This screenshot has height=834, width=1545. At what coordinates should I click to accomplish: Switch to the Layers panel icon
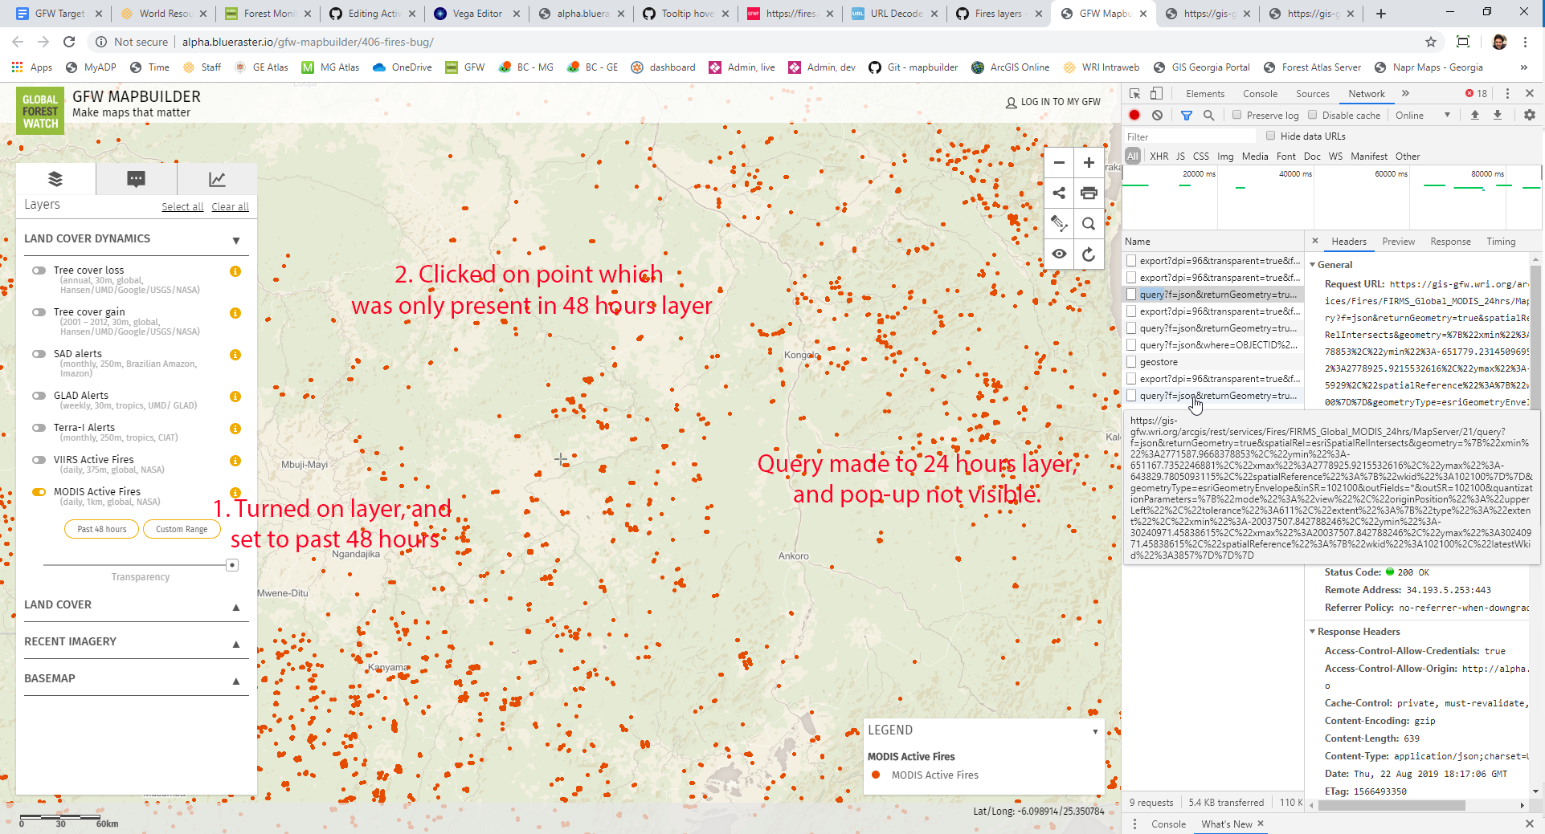coord(55,178)
